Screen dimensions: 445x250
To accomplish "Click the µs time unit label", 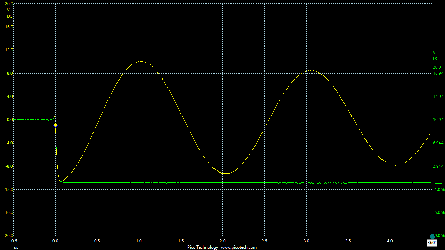I will (x=16, y=247).
